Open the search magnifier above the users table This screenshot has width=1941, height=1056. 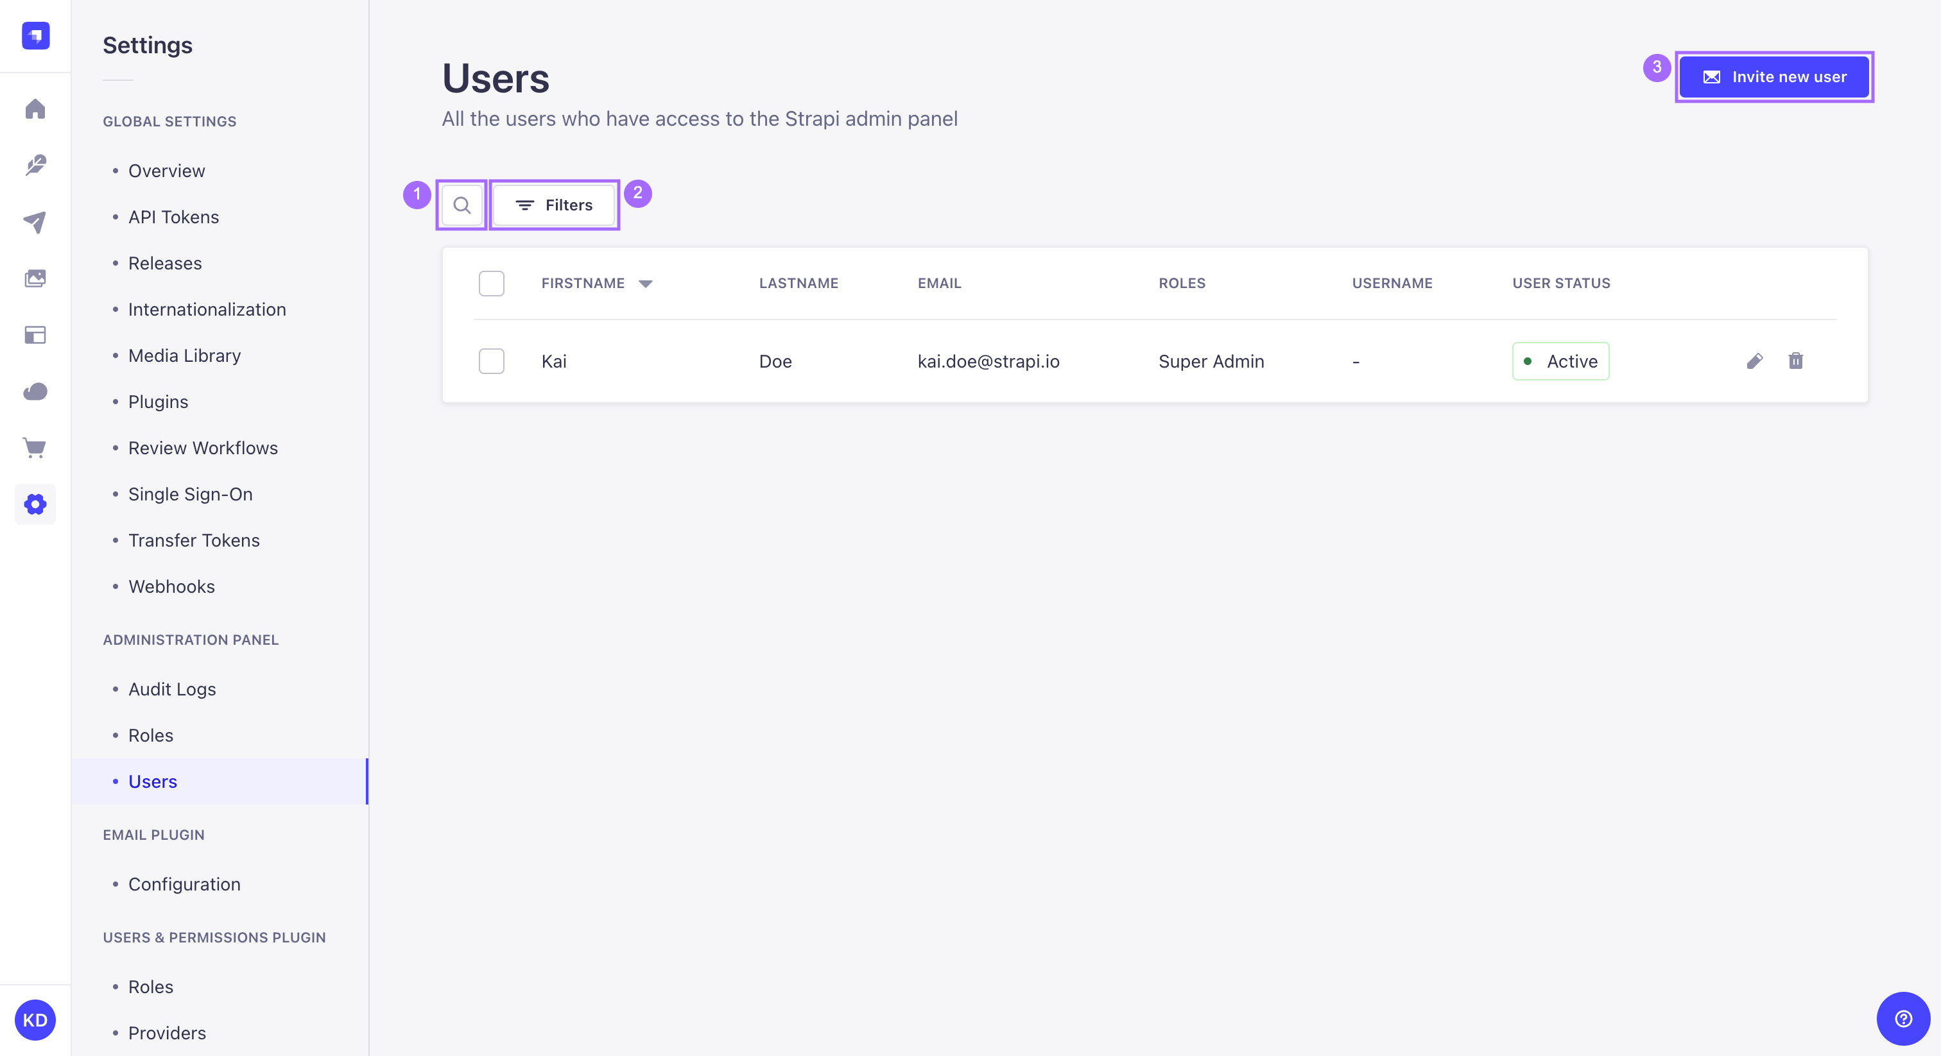coord(462,204)
